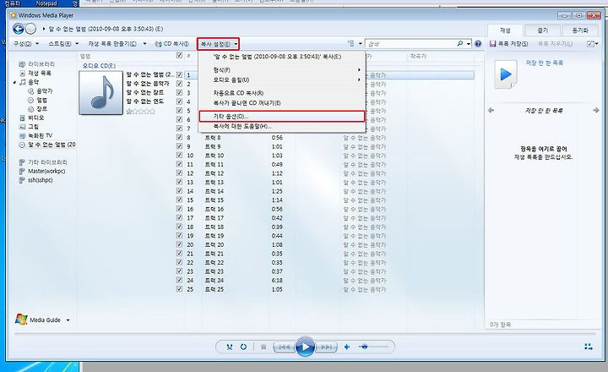Click the view options icon
The width and height of the screenshot is (608, 372).
351,43
